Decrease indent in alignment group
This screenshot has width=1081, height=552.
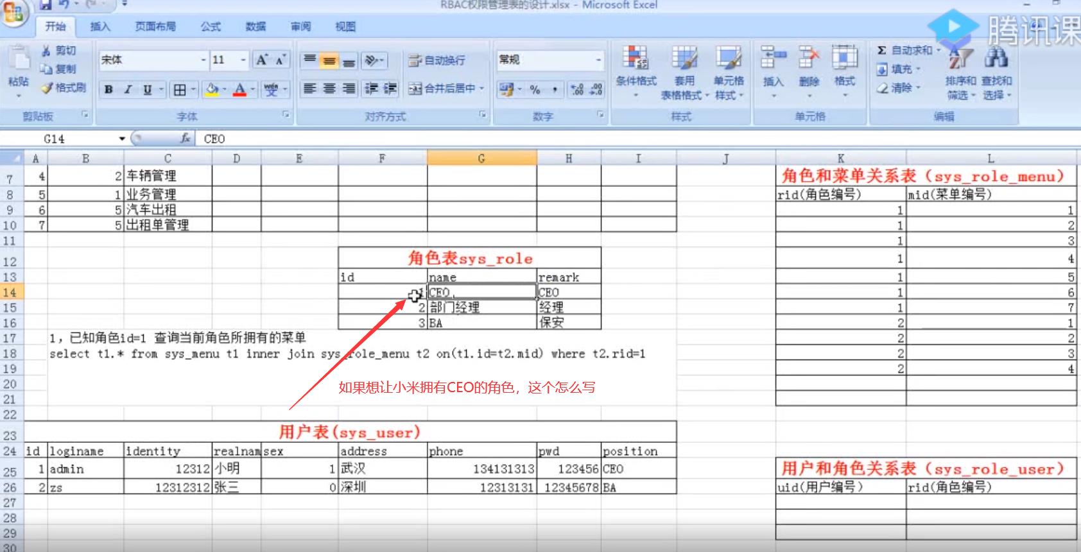point(371,89)
